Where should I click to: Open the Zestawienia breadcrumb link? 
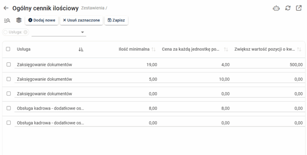click(93, 8)
